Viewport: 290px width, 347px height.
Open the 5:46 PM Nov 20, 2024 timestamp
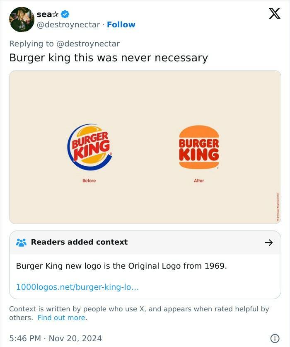pos(56,338)
